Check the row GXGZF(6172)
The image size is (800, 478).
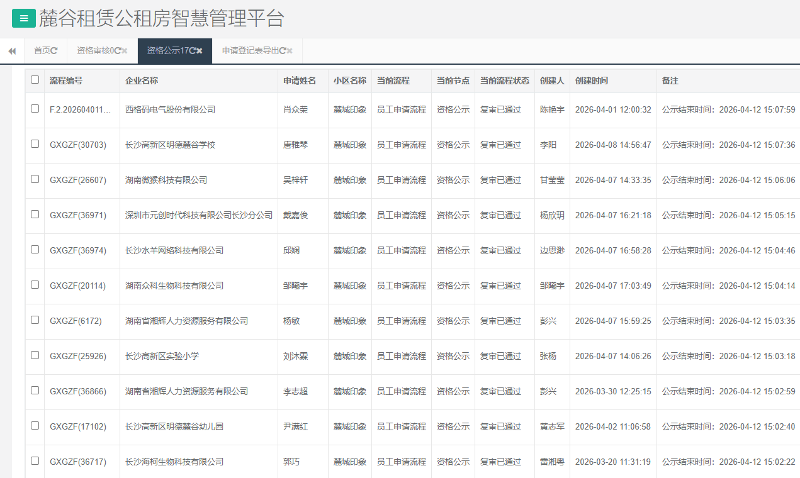(x=35, y=320)
